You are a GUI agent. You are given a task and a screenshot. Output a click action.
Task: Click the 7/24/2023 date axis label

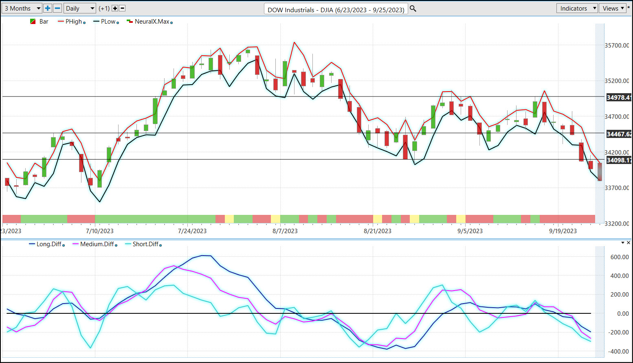pyautogui.click(x=192, y=231)
